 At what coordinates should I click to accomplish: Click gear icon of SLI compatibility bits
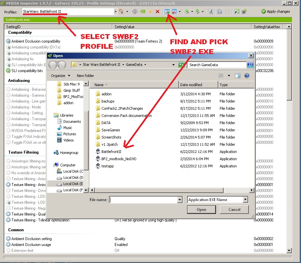coord(8,71)
